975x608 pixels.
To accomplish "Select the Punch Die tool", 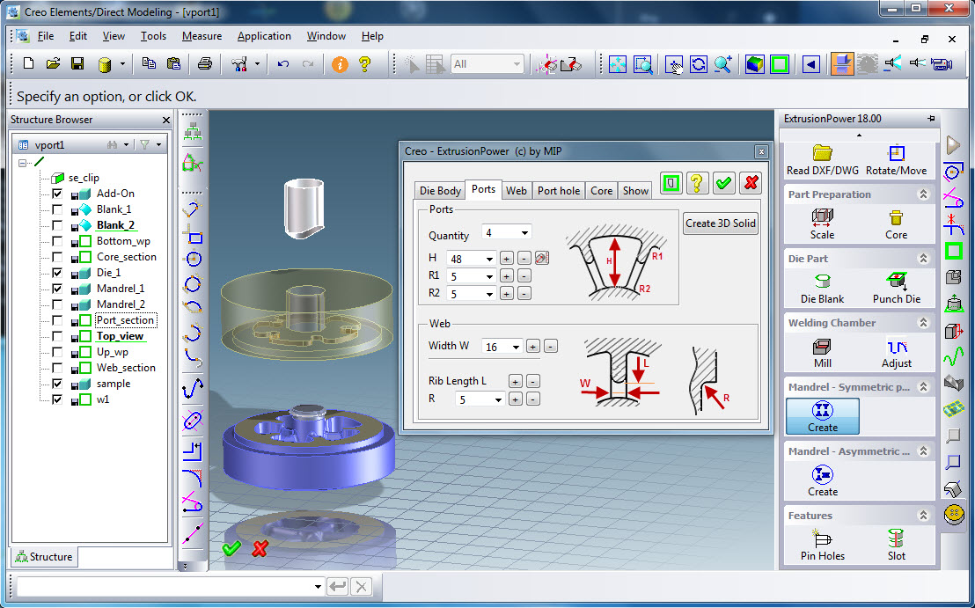I will pyautogui.click(x=896, y=282).
